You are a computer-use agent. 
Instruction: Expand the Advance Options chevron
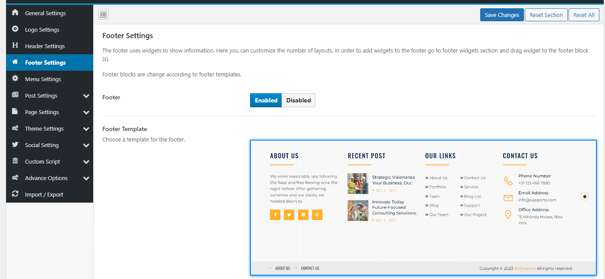coord(86,178)
